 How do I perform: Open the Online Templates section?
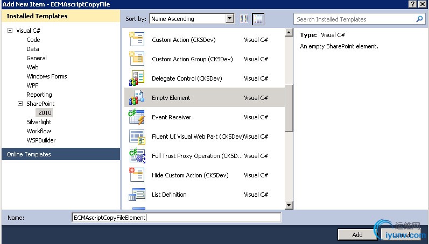[61, 154]
